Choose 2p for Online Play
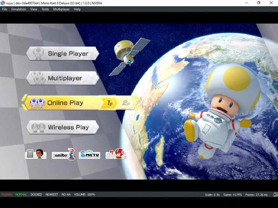 point(126,103)
